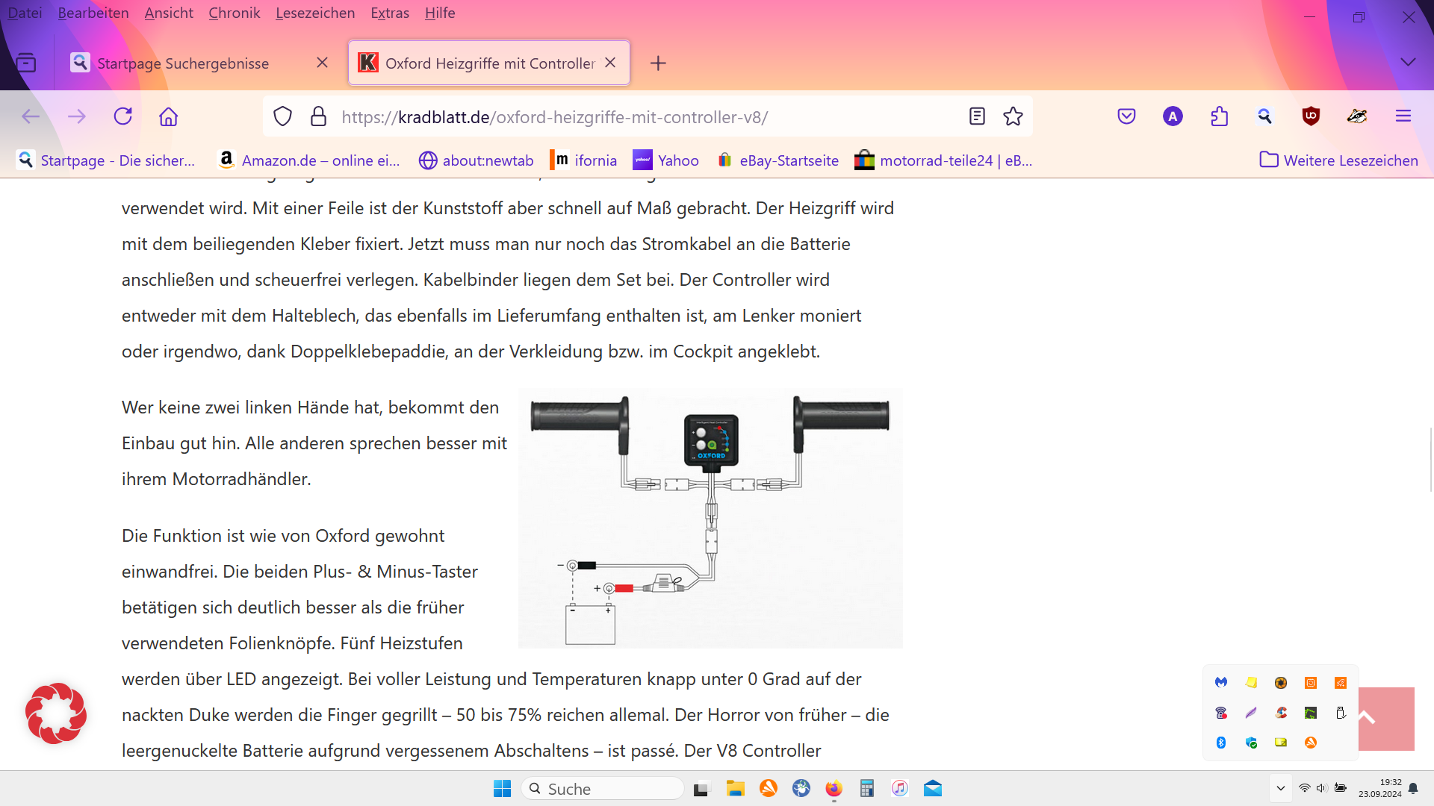Image resolution: width=1434 pixels, height=806 pixels.
Task: Open CCleaner from the tray popup
Action: [x=1281, y=713]
